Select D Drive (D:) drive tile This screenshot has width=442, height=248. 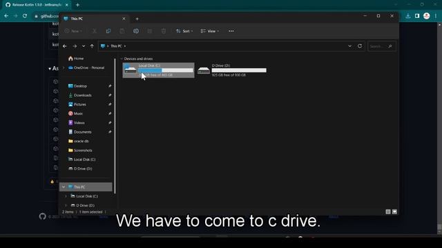[232, 70]
